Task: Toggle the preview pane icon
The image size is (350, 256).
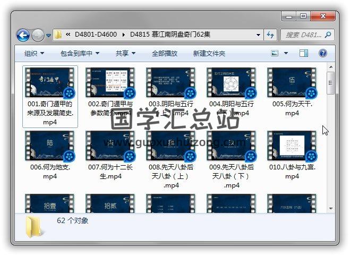Action: (304, 53)
